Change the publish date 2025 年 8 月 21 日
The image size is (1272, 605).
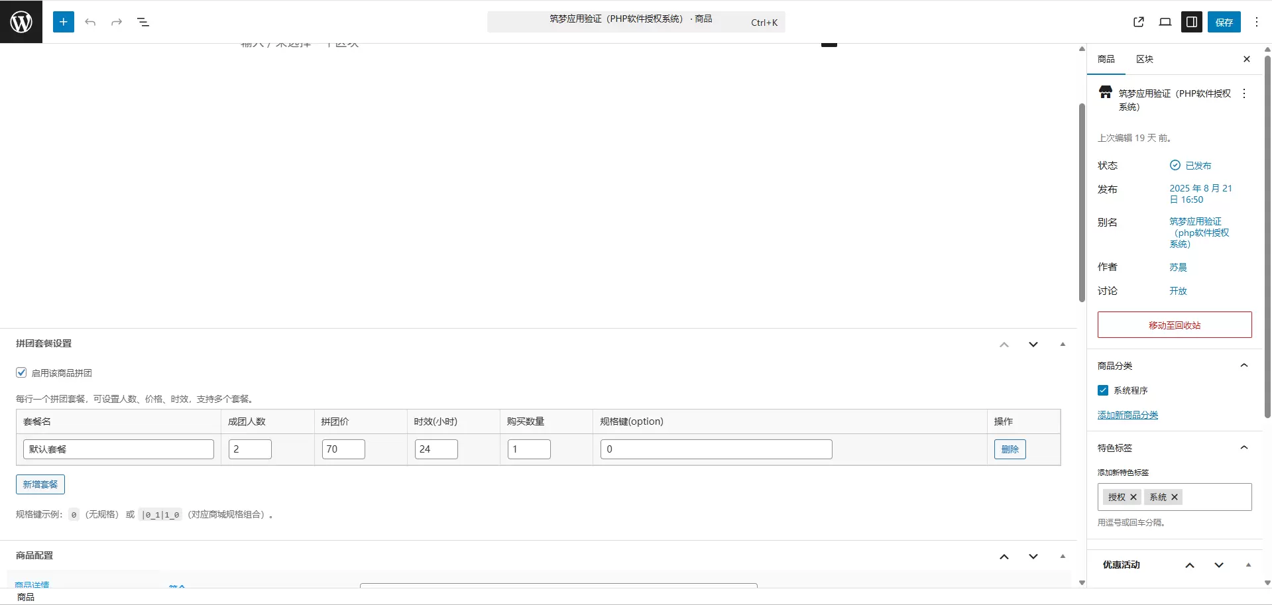coord(1200,193)
